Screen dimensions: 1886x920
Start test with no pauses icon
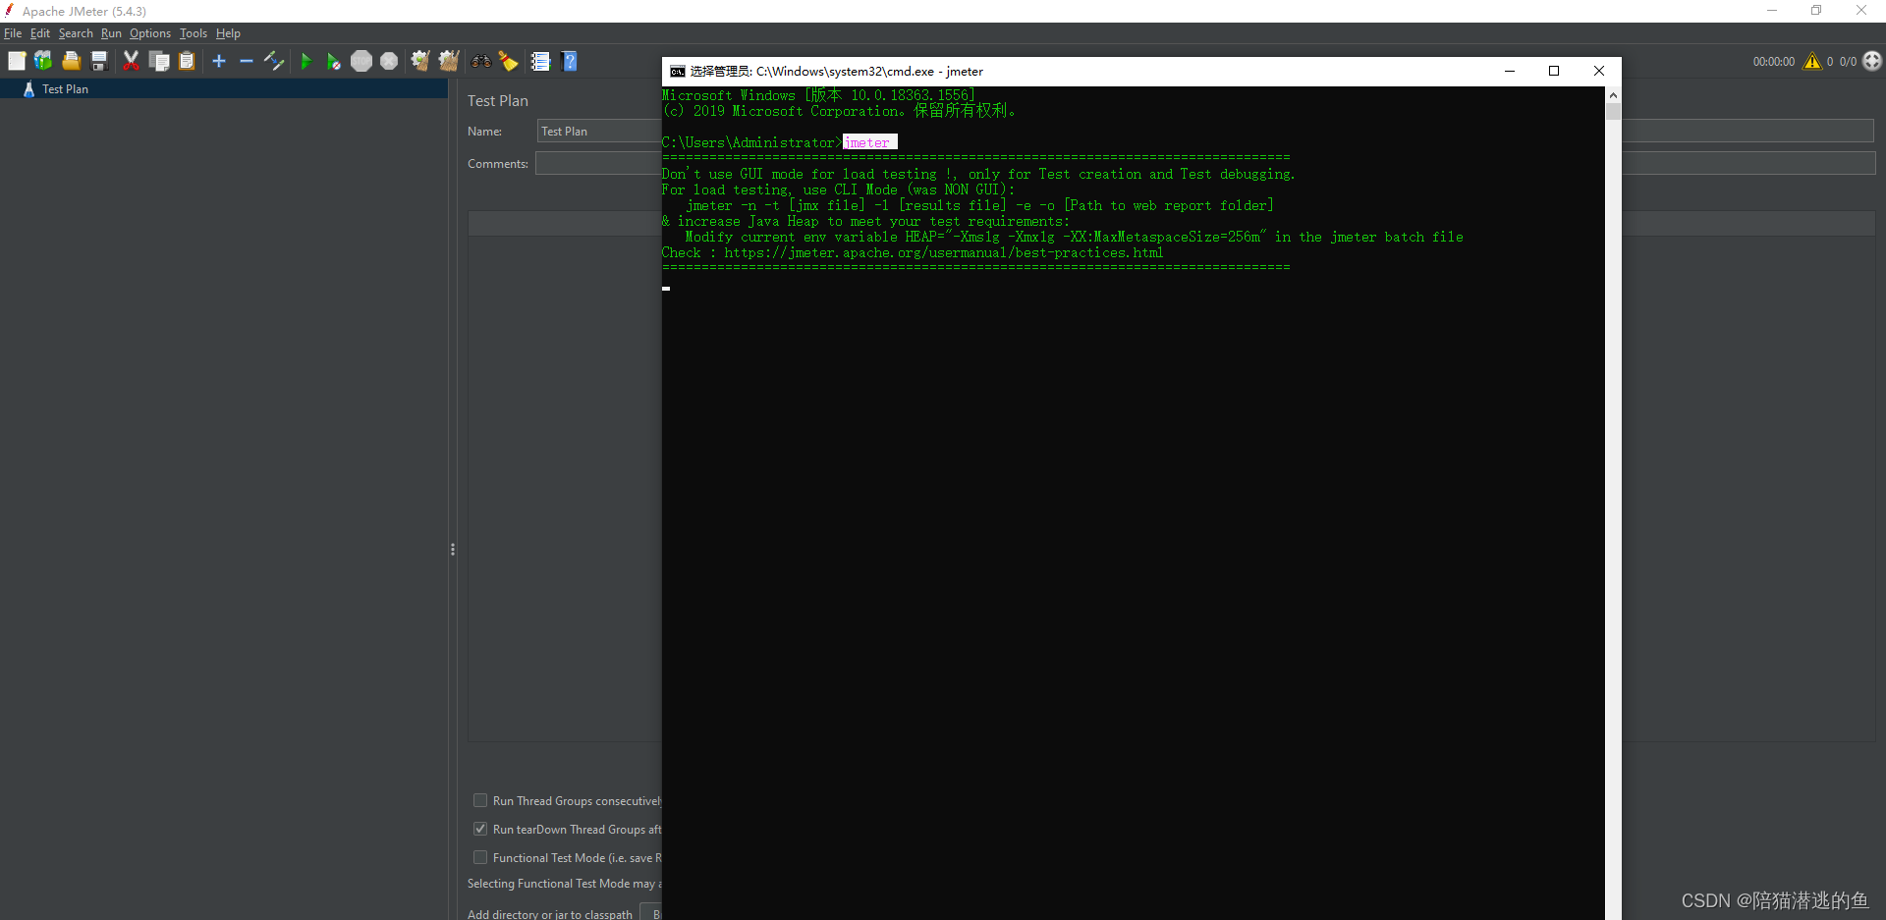pos(334,61)
